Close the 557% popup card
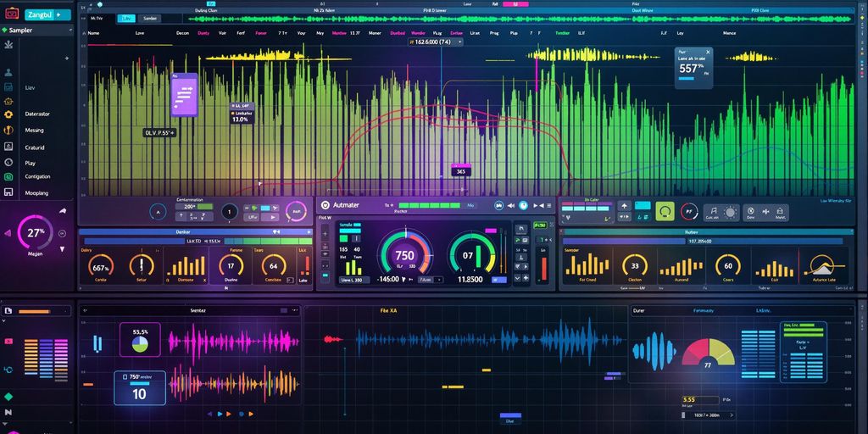Screen dimensions: 868x434 pos(708,52)
